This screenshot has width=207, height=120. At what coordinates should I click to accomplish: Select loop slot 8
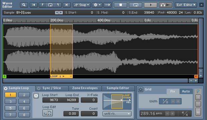(x=24, y=115)
